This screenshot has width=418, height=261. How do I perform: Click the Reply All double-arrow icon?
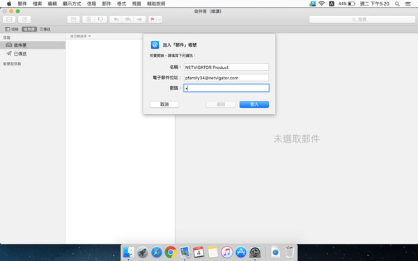pyautogui.click(x=127, y=19)
